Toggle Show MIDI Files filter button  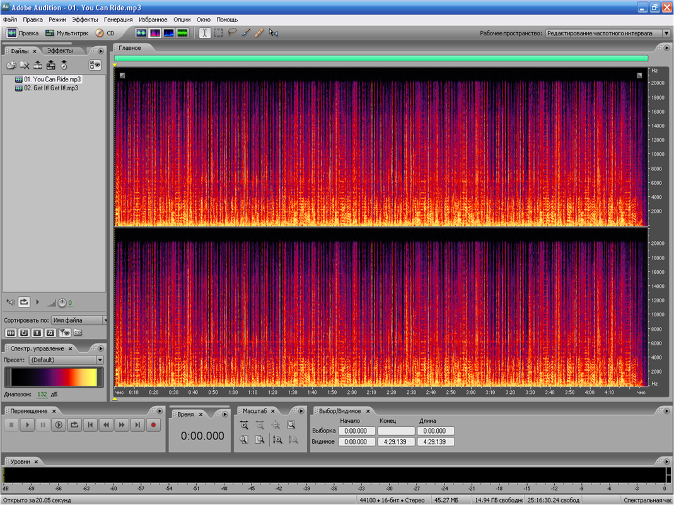tap(50, 333)
